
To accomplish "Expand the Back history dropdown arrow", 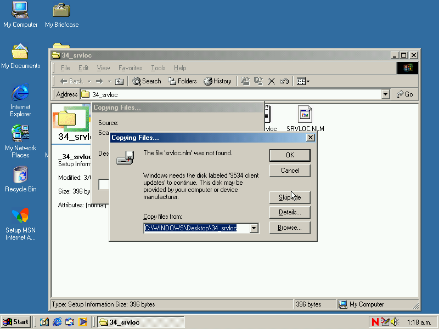I will 89,82.
